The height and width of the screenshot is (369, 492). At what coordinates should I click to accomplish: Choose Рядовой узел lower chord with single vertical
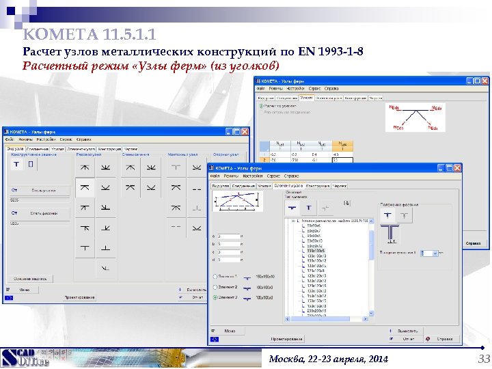click(x=105, y=248)
